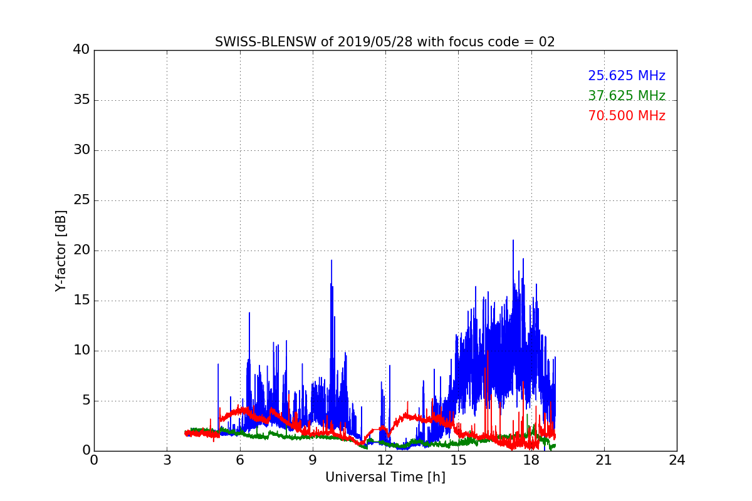
Task: Click the x-axis tick value 9
Action: click(312, 460)
